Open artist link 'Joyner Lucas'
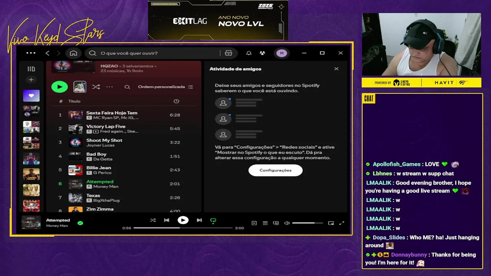The height and width of the screenshot is (276, 491). coord(100,145)
